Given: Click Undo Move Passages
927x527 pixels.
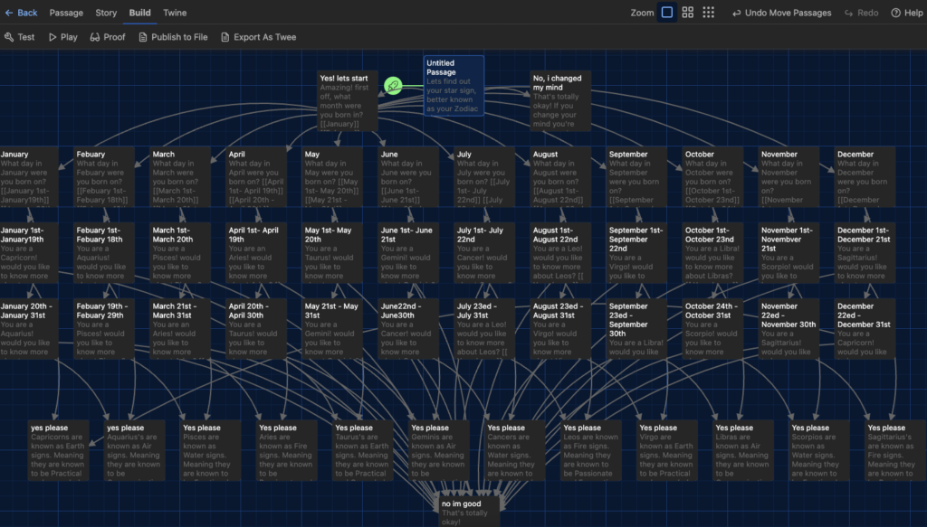Looking at the screenshot, I should [781, 13].
